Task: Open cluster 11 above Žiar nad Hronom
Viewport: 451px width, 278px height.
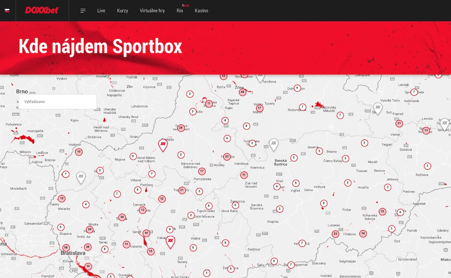Action: pyautogui.click(x=244, y=175)
